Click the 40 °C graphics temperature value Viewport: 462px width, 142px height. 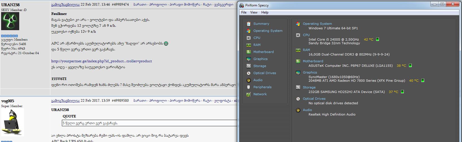pos(414,81)
